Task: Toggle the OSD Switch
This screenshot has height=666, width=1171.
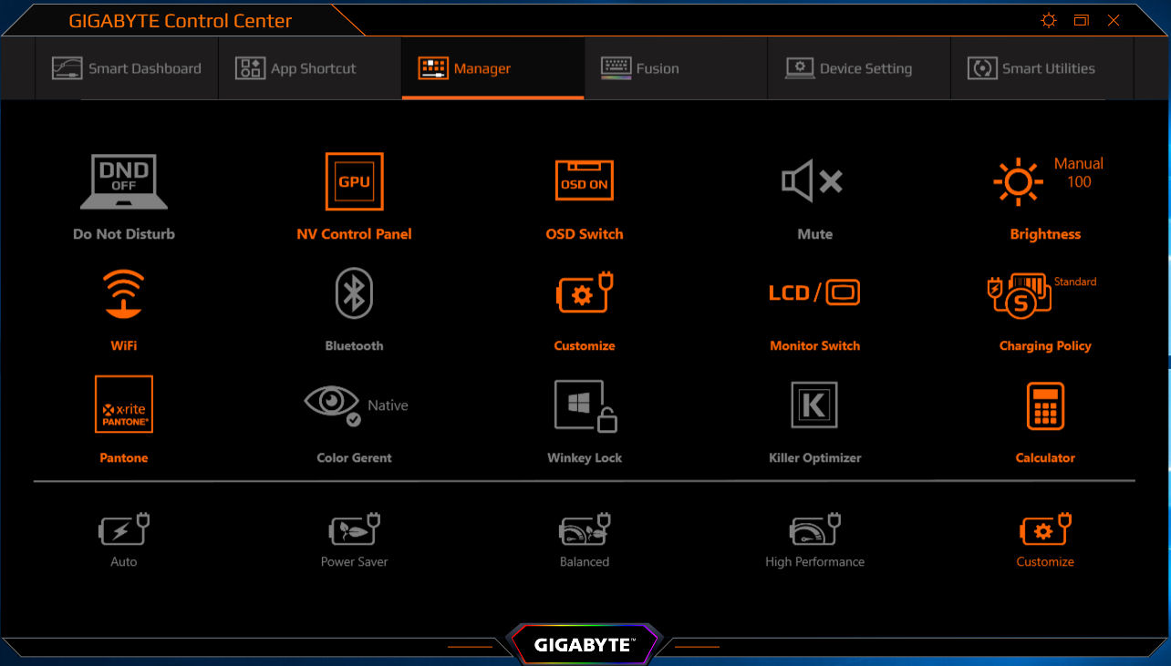Action: pos(585,181)
